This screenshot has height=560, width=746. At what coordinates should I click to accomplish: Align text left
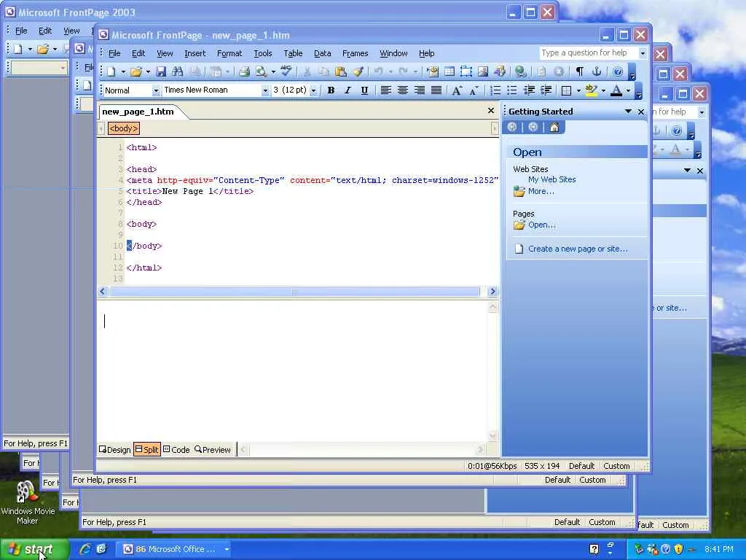[x=386, y=90]
